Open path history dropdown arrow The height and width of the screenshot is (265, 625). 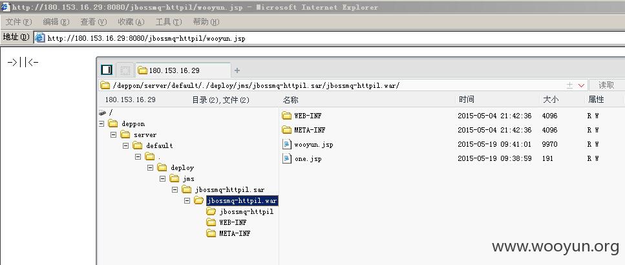coord(581,85)
